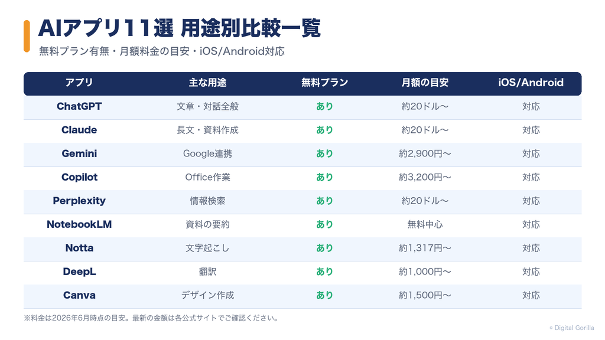Click the 'iOS/Android' column header
The width and height of the screenshot is (605, 340).
[x=531, y=83]
